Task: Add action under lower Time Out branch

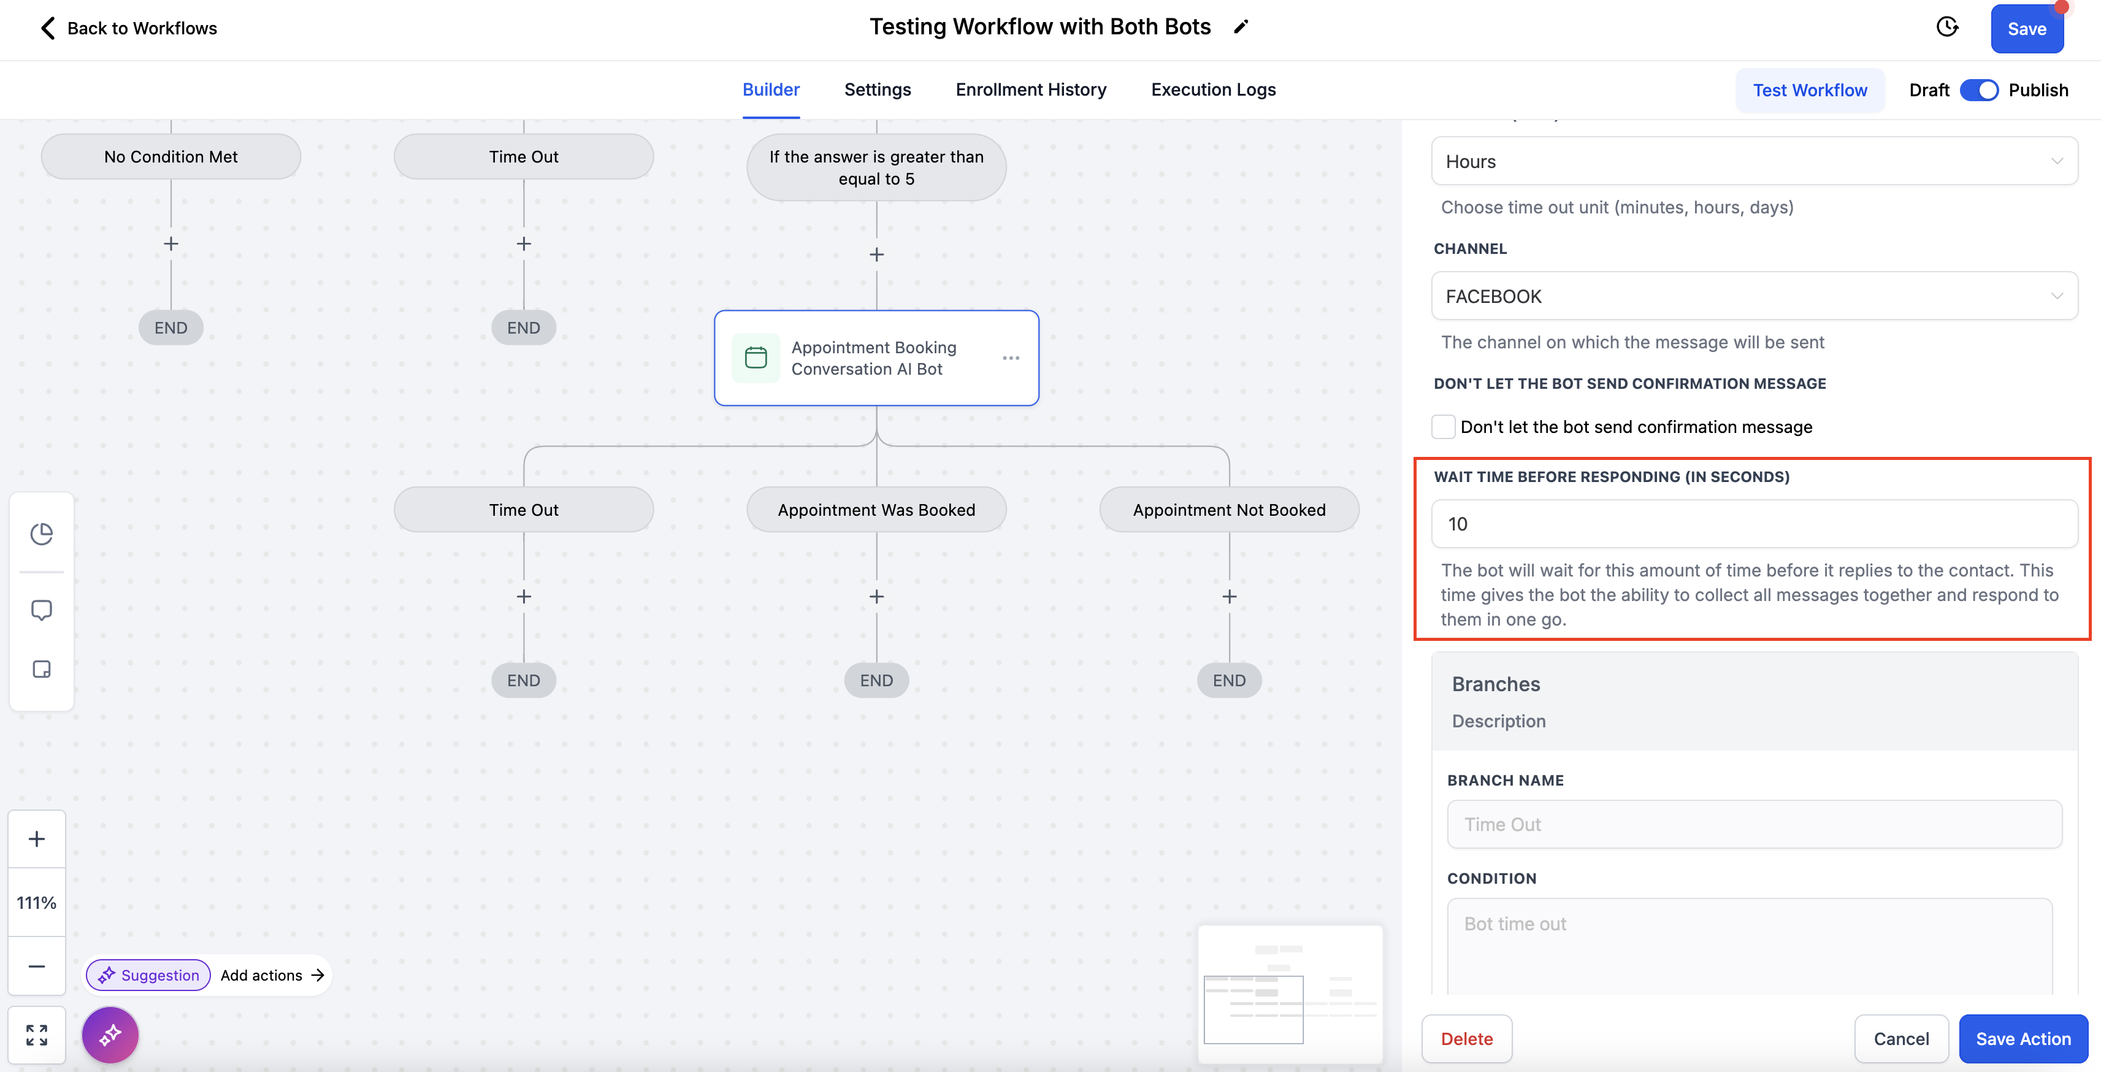Action: 524,596
